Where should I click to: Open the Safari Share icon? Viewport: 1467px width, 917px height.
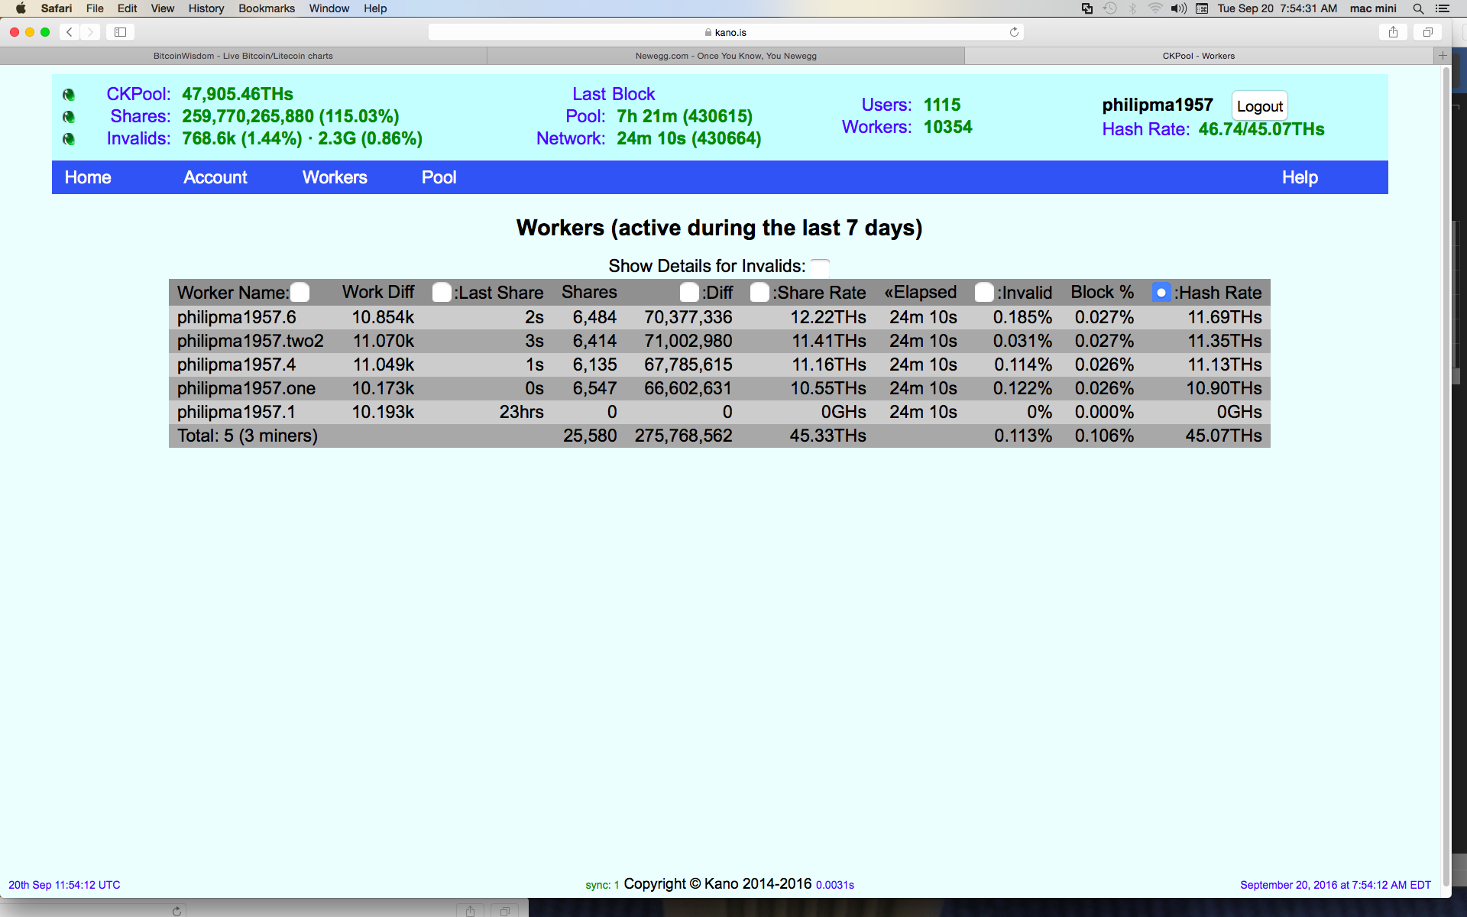[1393, 32]
